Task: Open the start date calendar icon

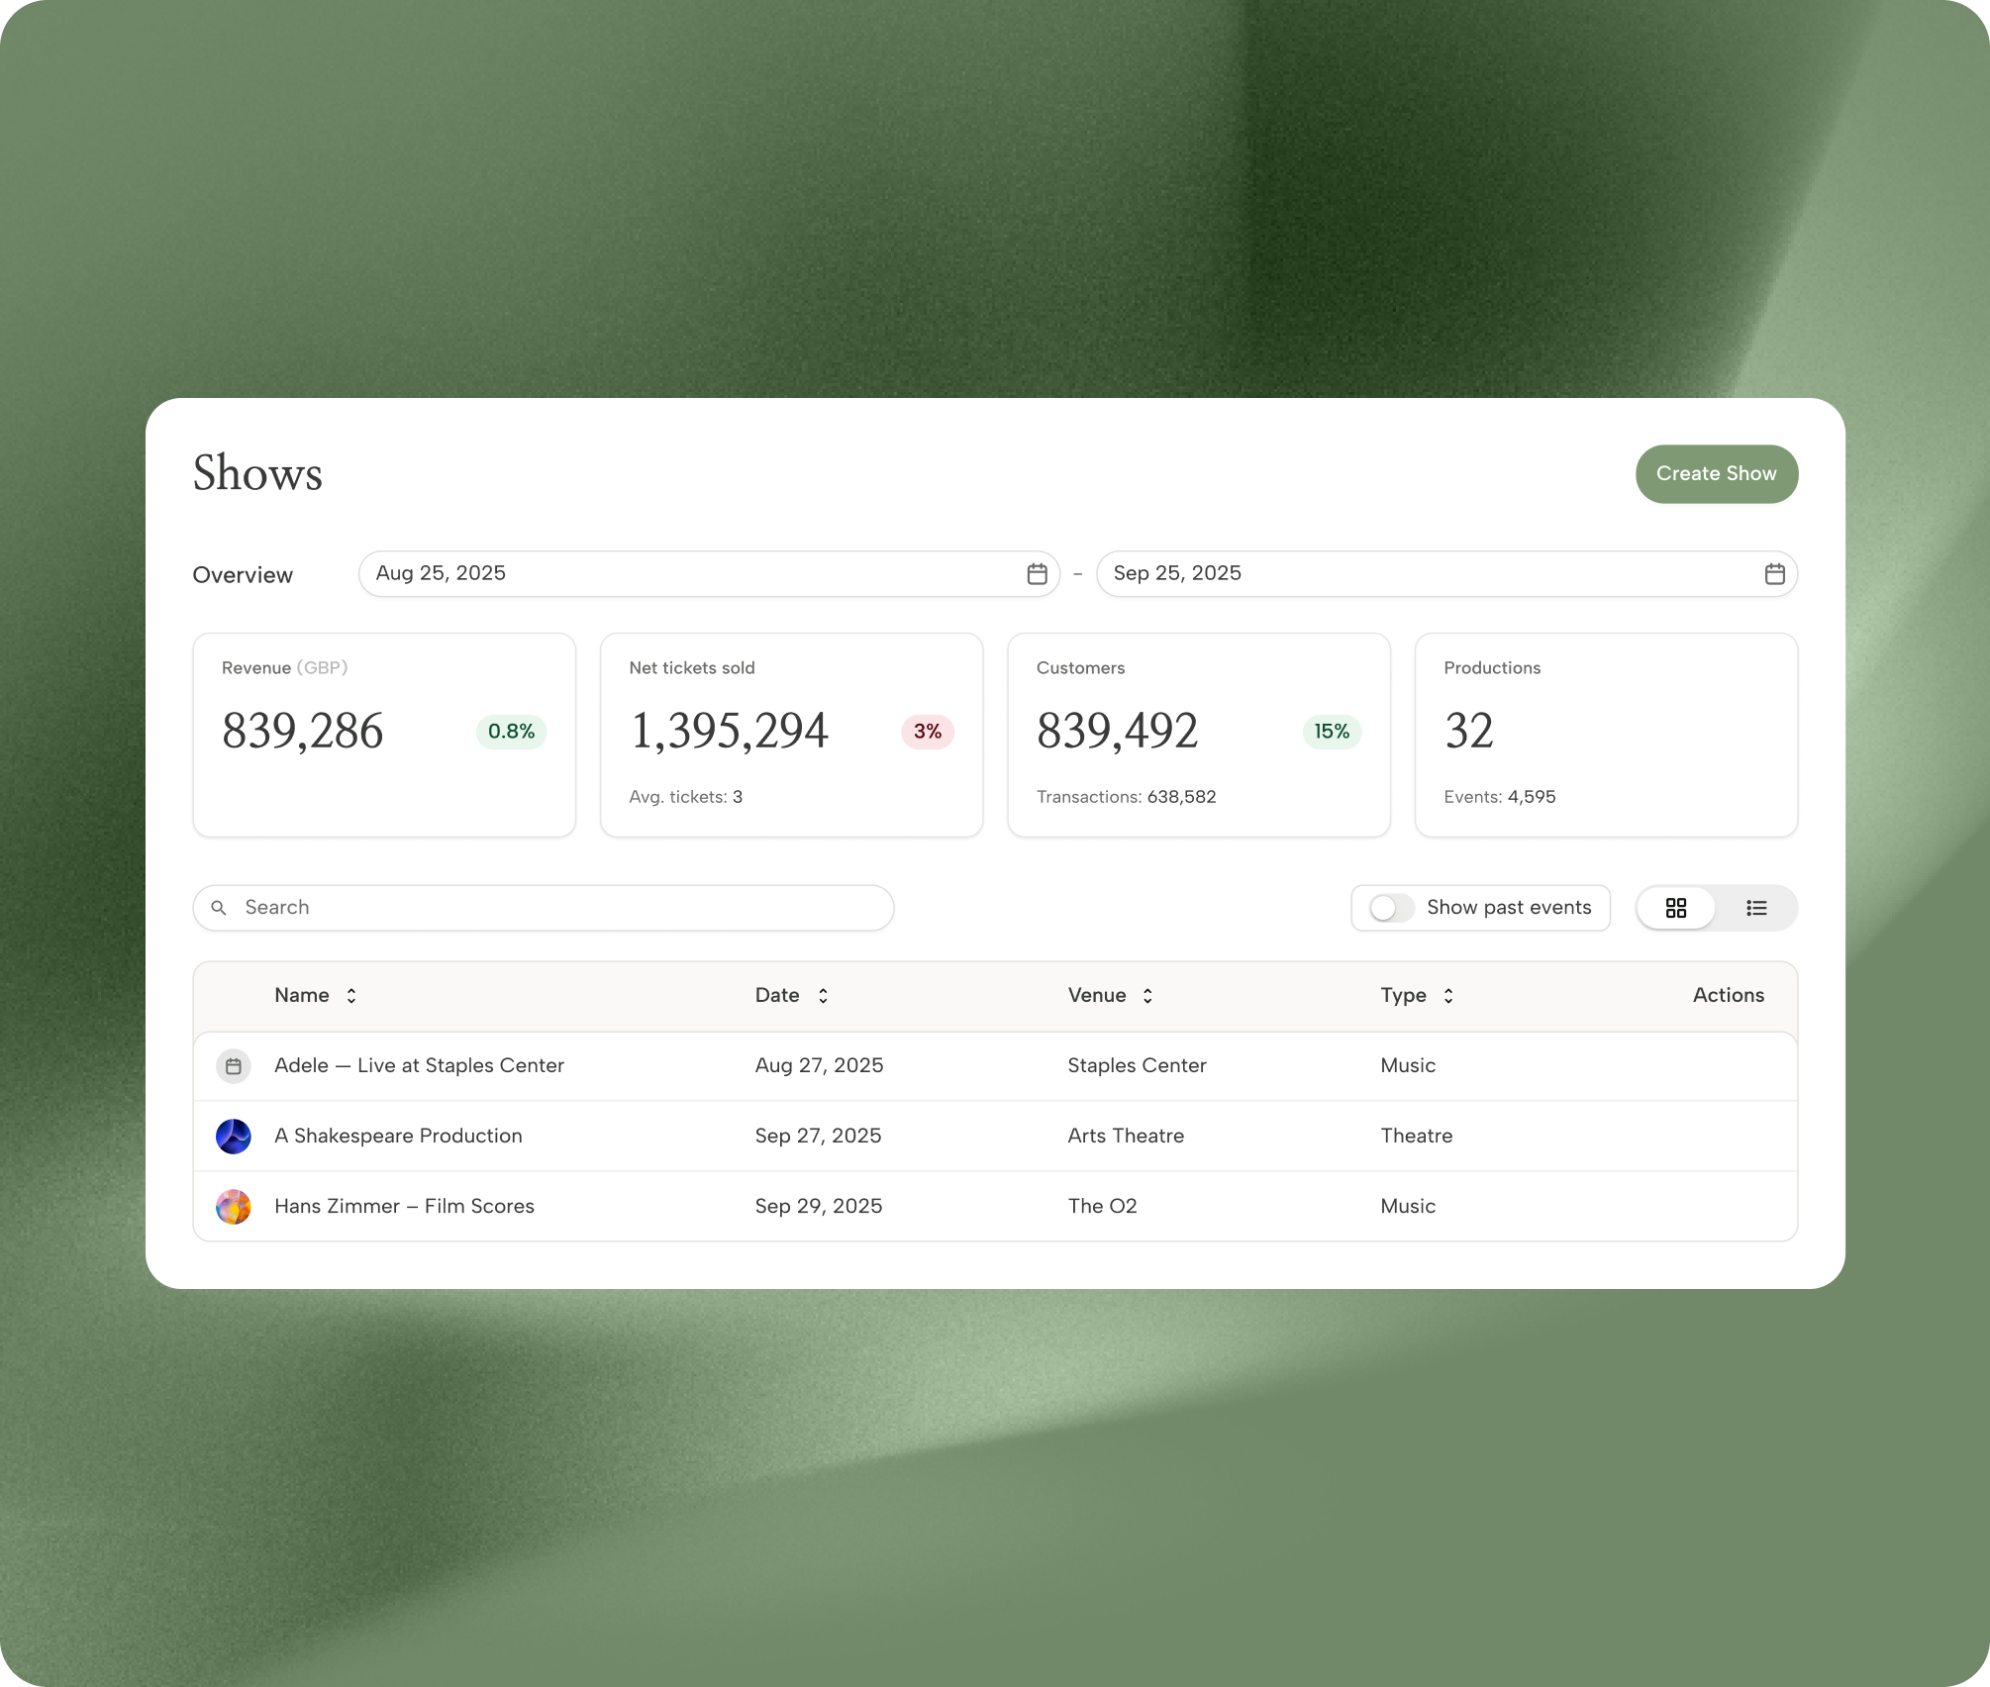Action: pyautogui.click(x=1037, y=574)
